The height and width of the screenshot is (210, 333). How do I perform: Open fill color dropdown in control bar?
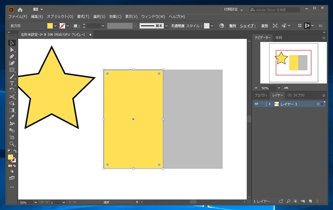pyautogui.click(x=56, y=26)
